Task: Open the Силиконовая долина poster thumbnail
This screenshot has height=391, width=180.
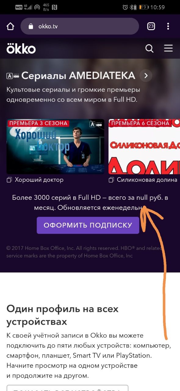Action: pyautogui.click(x=144, y=147)
